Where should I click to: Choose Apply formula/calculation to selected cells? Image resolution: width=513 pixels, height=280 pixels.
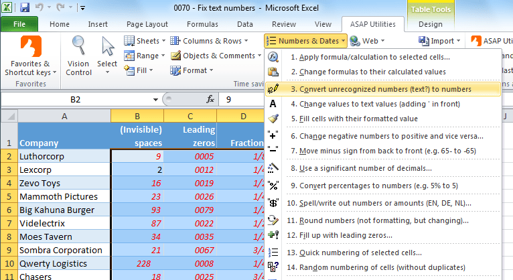(x=383, y=57)
